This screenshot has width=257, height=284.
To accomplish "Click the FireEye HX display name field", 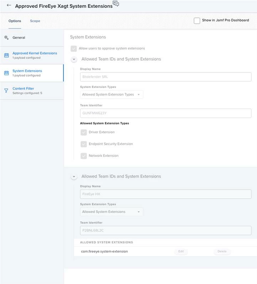I will click(166, 194).
